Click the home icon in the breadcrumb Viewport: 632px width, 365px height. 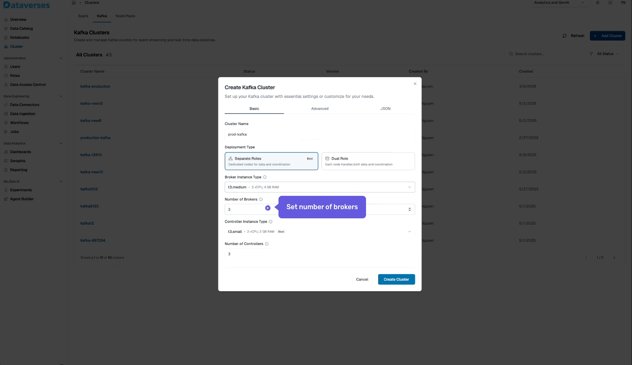[x=74, y=2]
